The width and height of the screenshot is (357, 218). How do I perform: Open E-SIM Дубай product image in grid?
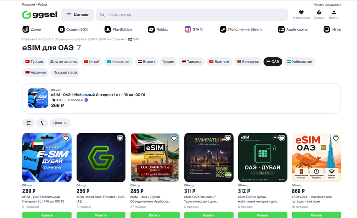pos(47,157)
